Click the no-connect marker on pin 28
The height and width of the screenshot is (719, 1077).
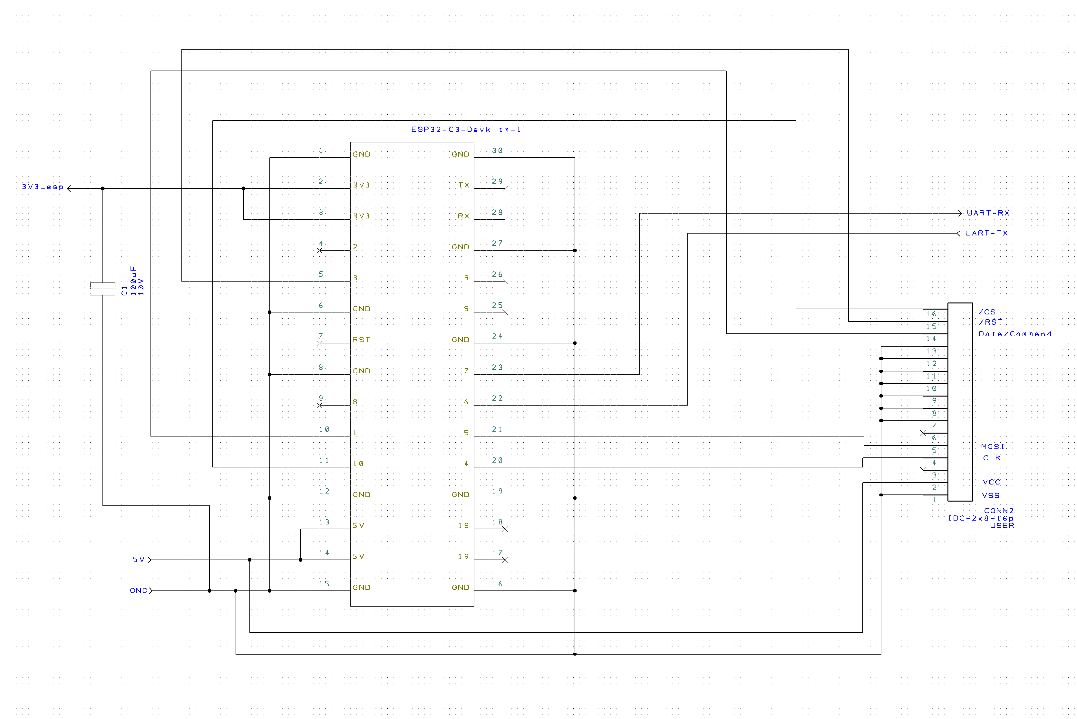coord(505,220)
